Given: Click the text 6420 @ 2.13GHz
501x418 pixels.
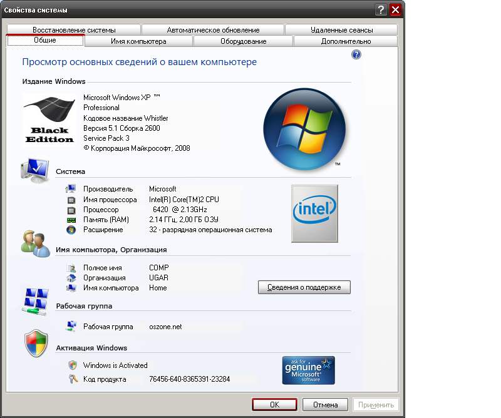Looking at the screenshot, I should point(180,210).
